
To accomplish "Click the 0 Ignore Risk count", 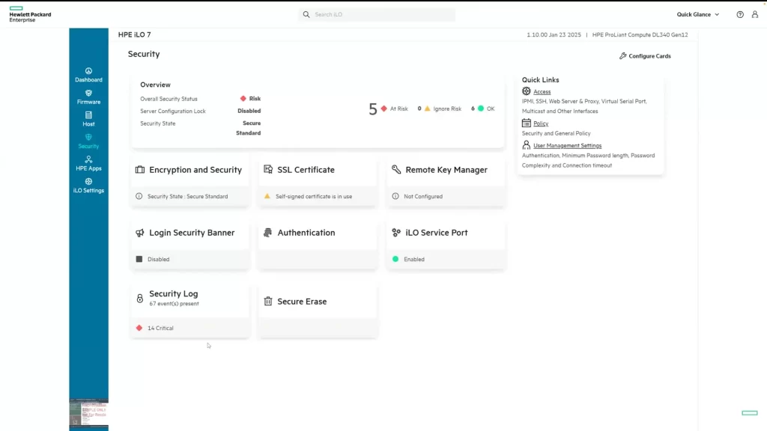I will pos(419,108).
